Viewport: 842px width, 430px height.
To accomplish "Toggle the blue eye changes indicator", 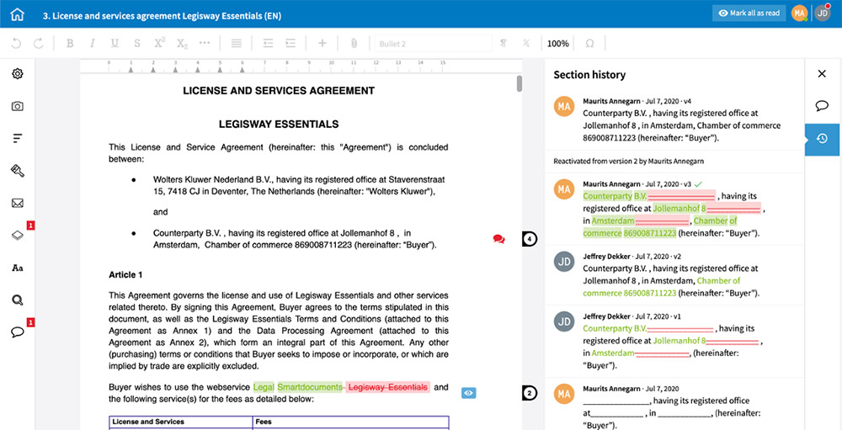I will pyautogui.click(x=468, y=394).
